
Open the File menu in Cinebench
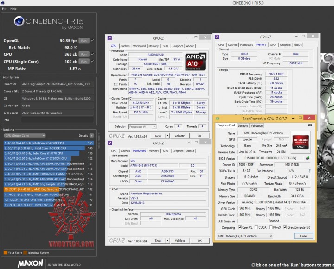point(4,9)
